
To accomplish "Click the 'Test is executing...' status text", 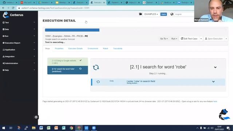I will pos(55,42).
